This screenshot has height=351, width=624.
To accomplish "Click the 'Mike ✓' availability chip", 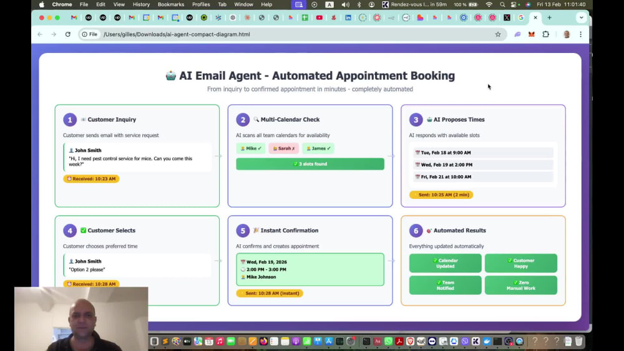I will point(251,148).
